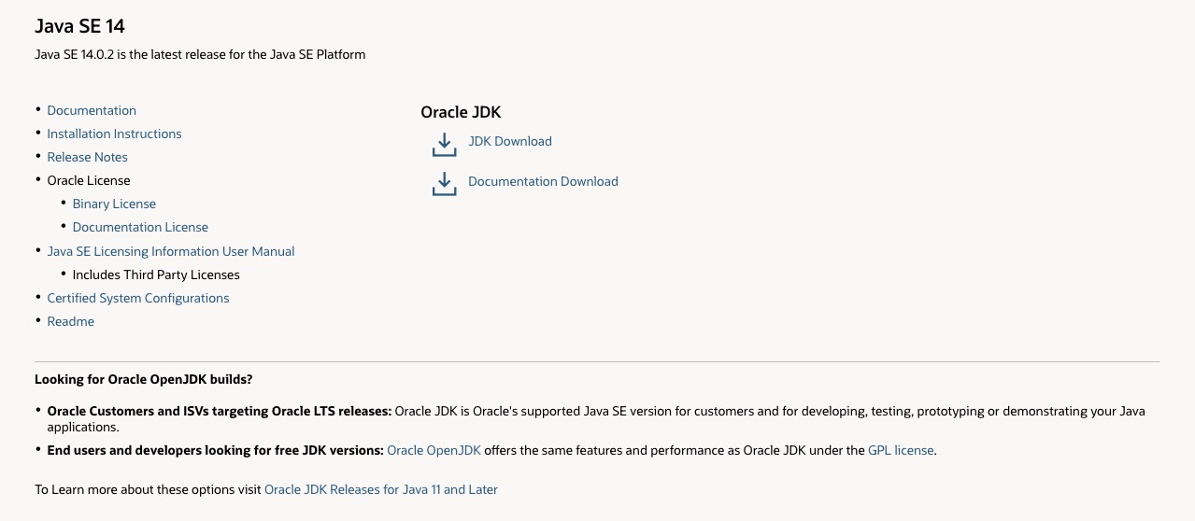Click Includes Third Party Licenses text
Image resolution: width=1195 pixels, height=521 pixels.
click(156, 275)
